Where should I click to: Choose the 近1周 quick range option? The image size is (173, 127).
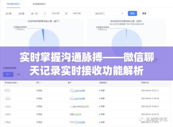coord(9,14)
